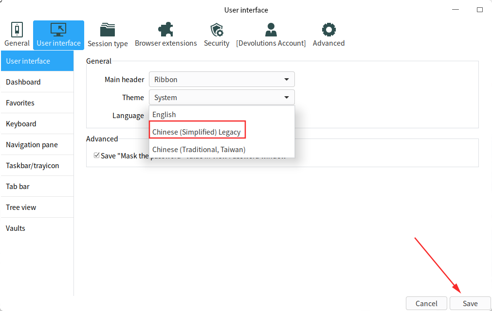Viewport: 492px width, 311px height.
Task: Click the Save button
Action: (470, 303)
